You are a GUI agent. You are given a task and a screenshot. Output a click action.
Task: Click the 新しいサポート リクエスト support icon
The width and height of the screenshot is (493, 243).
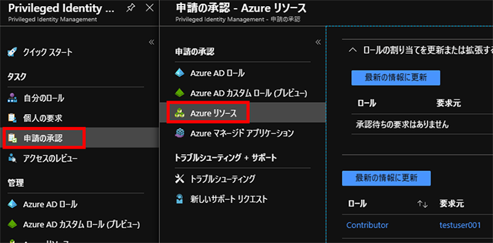pyautogui.click(x=179, y=199)
